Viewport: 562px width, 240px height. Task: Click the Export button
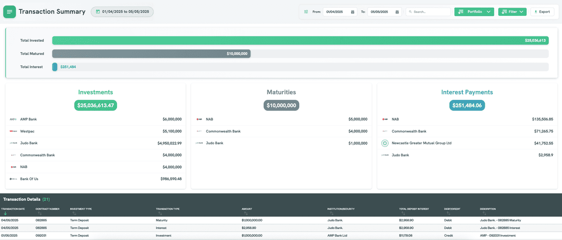(542, 12)
